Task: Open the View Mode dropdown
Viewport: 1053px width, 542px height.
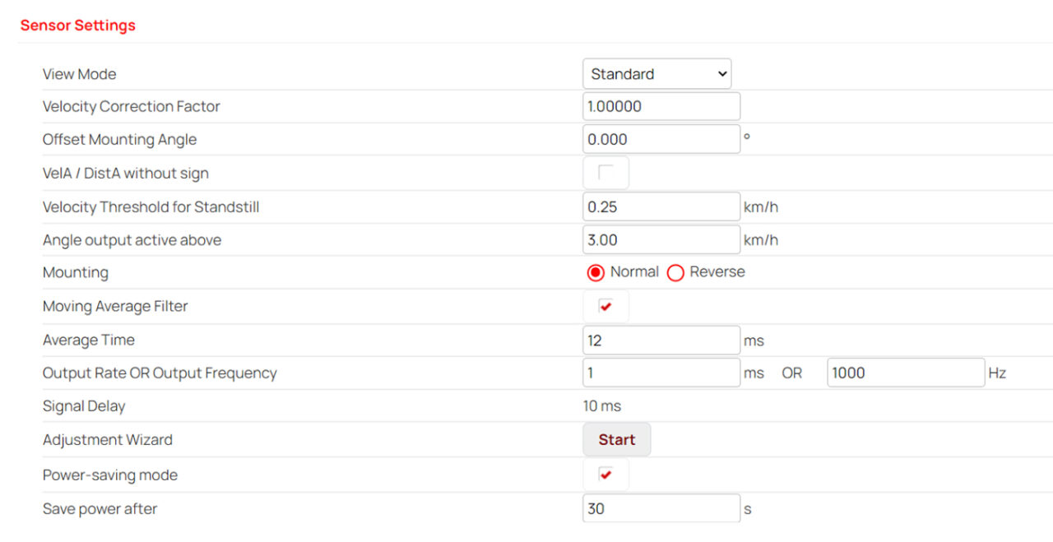Action: [x=656, y=74]
